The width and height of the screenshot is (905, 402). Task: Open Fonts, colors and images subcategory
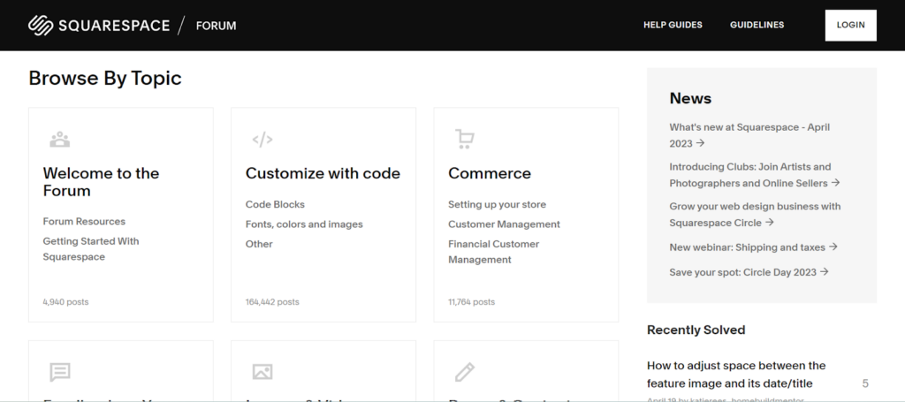click(x=304, y=224)
